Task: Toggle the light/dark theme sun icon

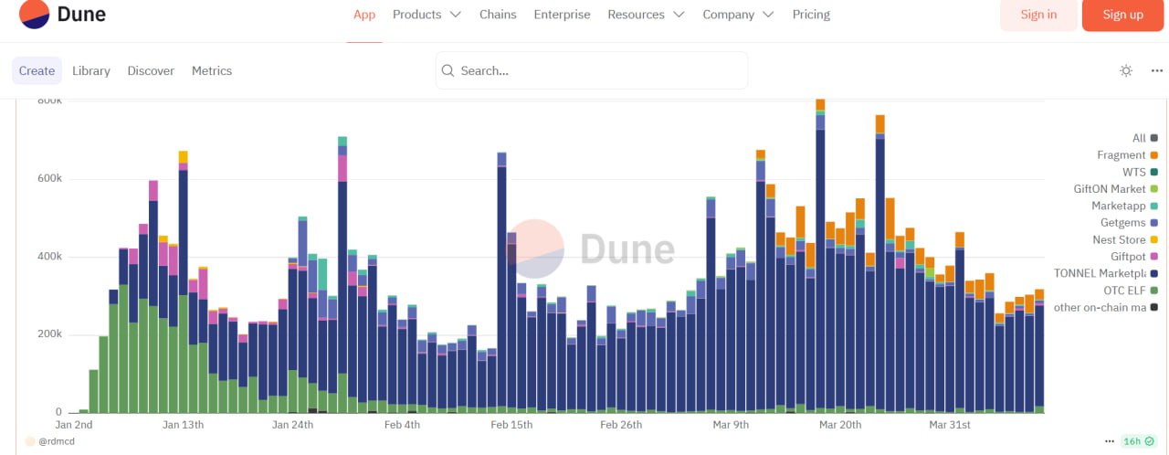Action: coord(1126,71)
